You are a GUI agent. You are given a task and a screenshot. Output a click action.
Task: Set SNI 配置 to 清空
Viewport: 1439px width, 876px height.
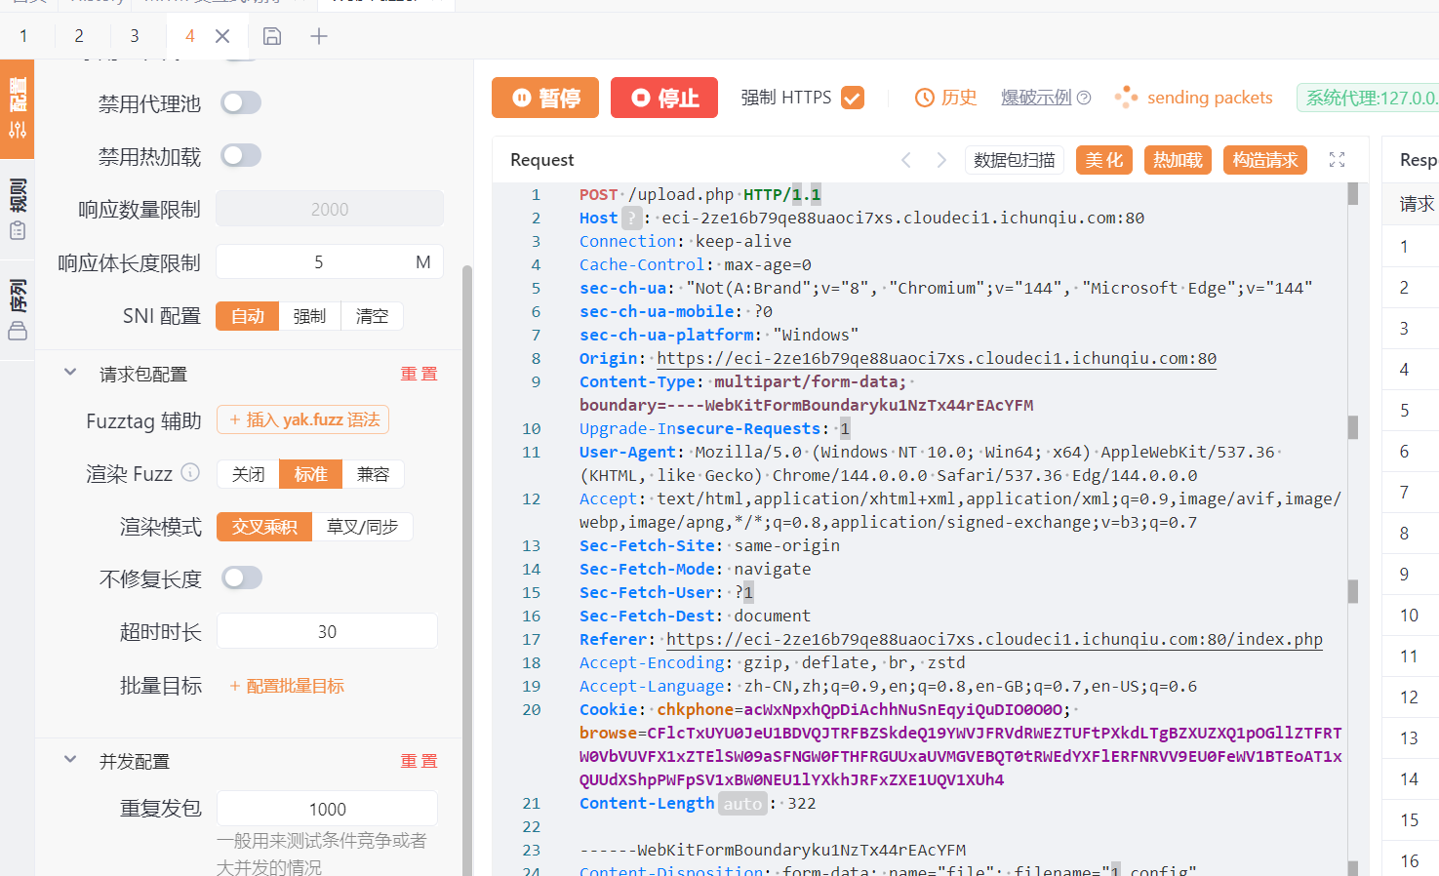[x=372, y=316]
